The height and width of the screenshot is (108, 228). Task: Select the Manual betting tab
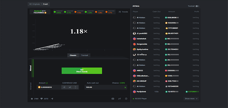tap(31, 68)
